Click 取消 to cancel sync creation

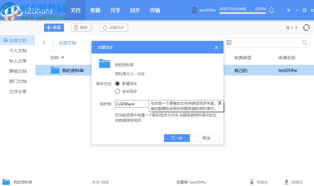tap(206, 138)
